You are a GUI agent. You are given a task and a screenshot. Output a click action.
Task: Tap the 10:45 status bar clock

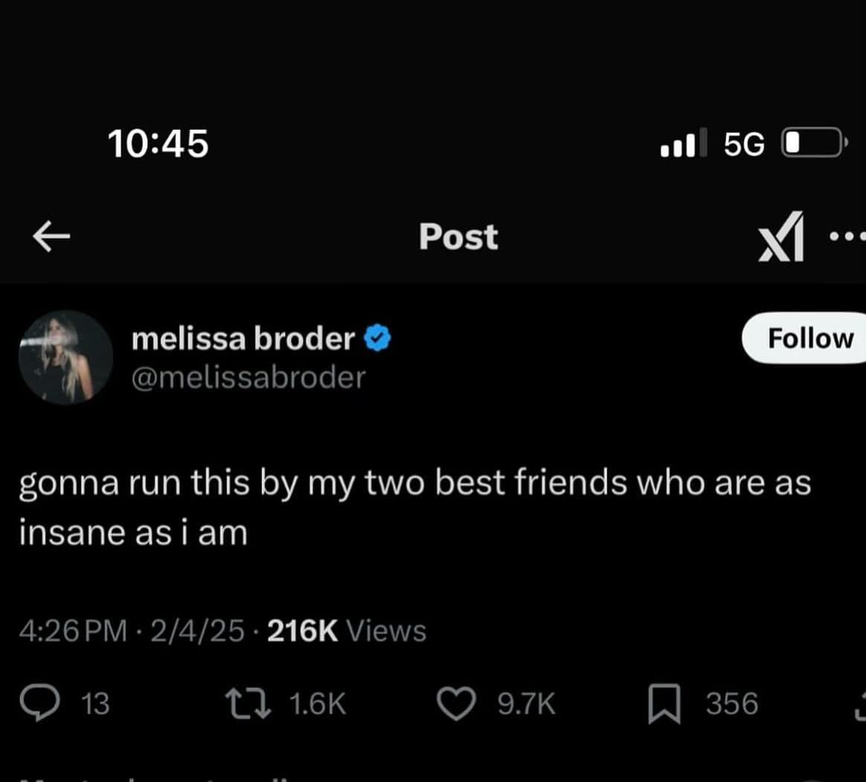[x=158, y=143]
